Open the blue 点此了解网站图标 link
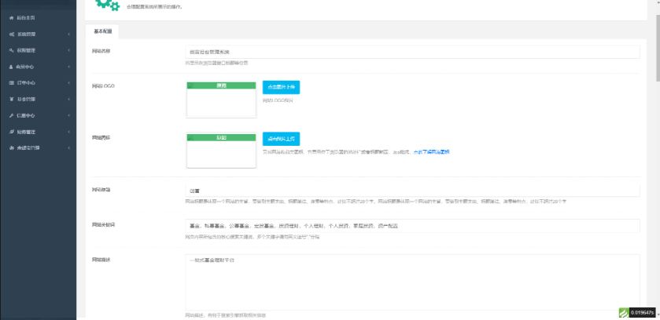 click(x=431, y=152)
